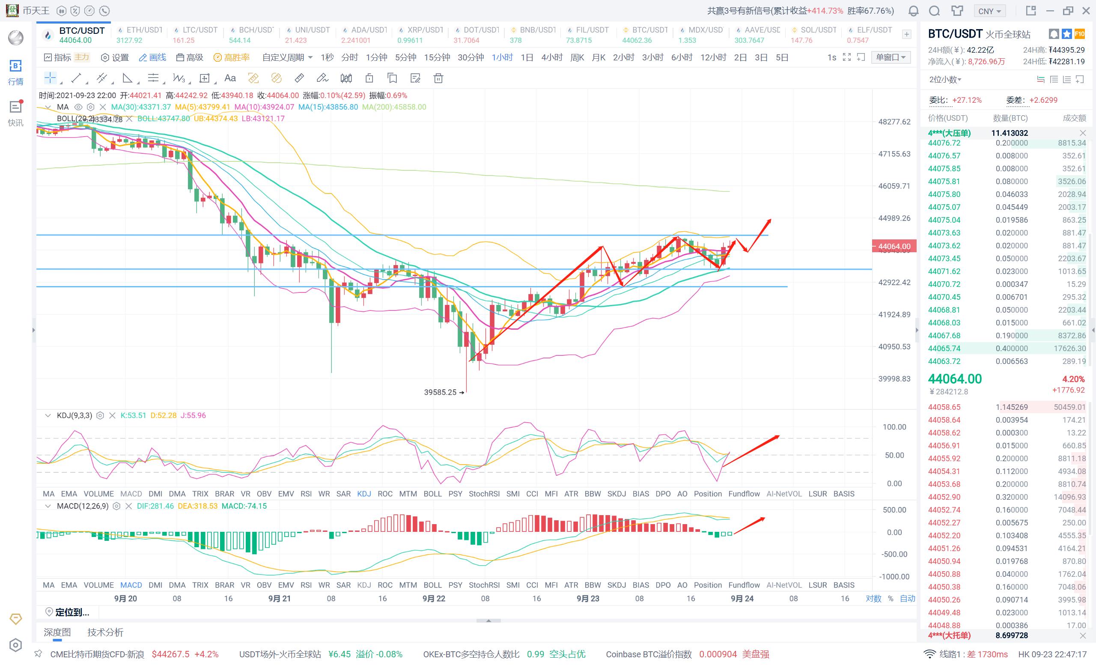Select the trend line drawing tool
The image size is (1096, 665).
[x=76, y=78]
